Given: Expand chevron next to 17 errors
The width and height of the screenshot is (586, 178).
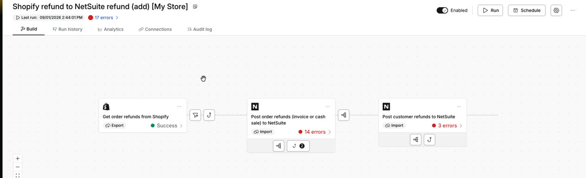Looking at the screenshot, I should tap(117, 18).
